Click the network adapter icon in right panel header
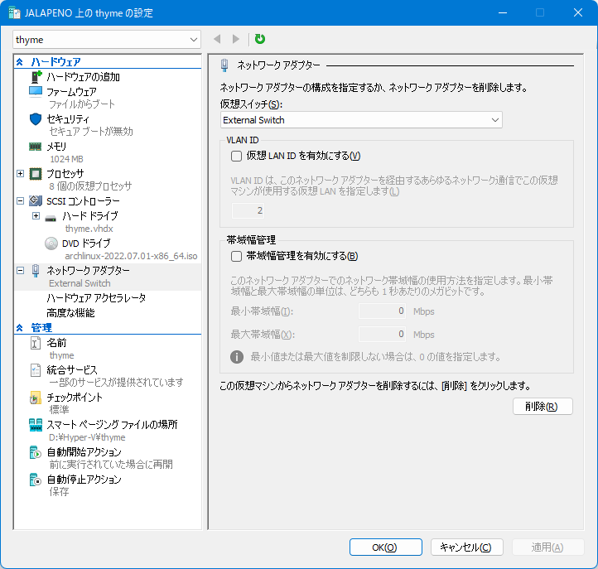 pos(224,65)
